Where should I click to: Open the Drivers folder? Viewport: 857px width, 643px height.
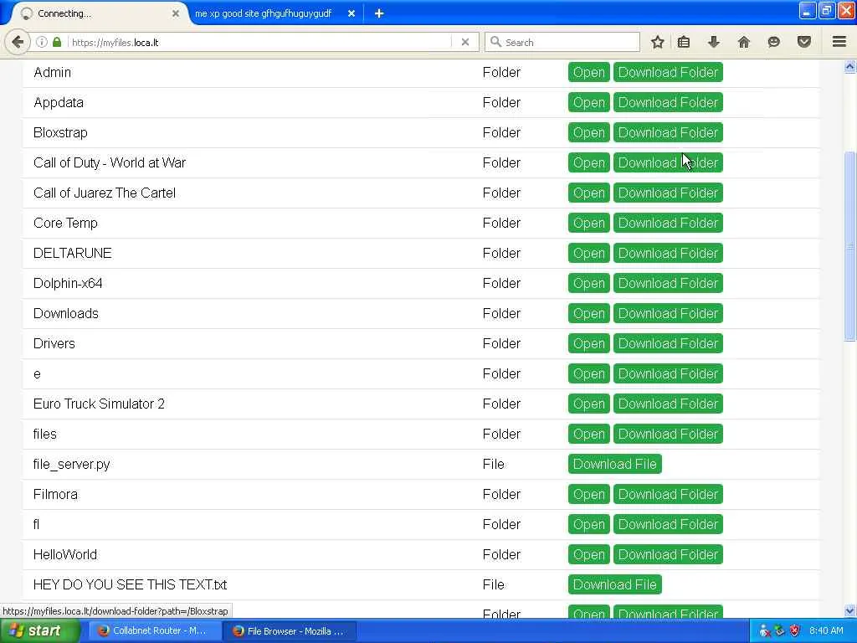[588, 343]
